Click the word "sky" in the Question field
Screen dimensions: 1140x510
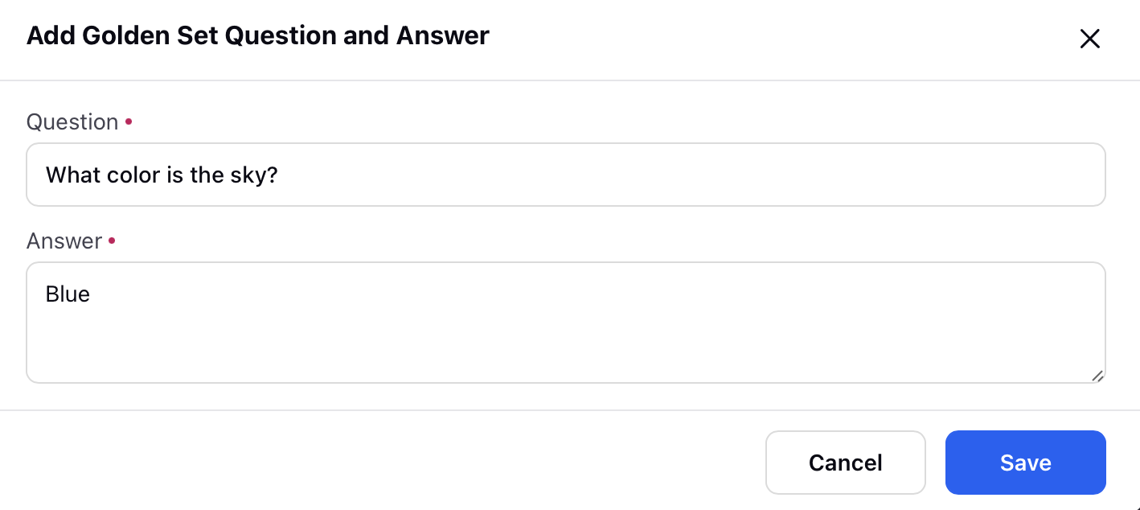[x=255, y=175]
